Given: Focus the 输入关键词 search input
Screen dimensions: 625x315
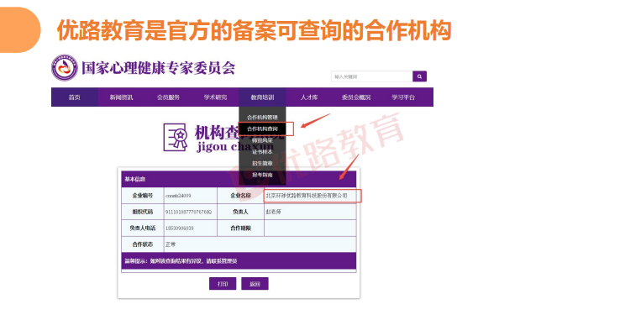Looking at the screenshot, I should pyautogui.click(x=372, y=76).
